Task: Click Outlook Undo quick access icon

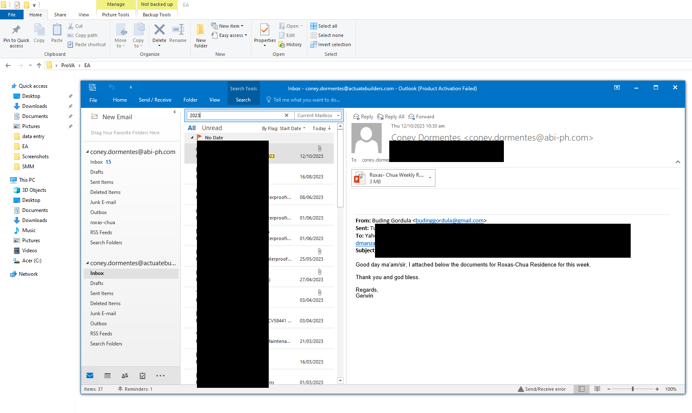Action: tap(112, 87)
